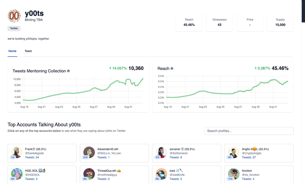
Task: Open Frank's @frankdegods account card
Action: 42,153
